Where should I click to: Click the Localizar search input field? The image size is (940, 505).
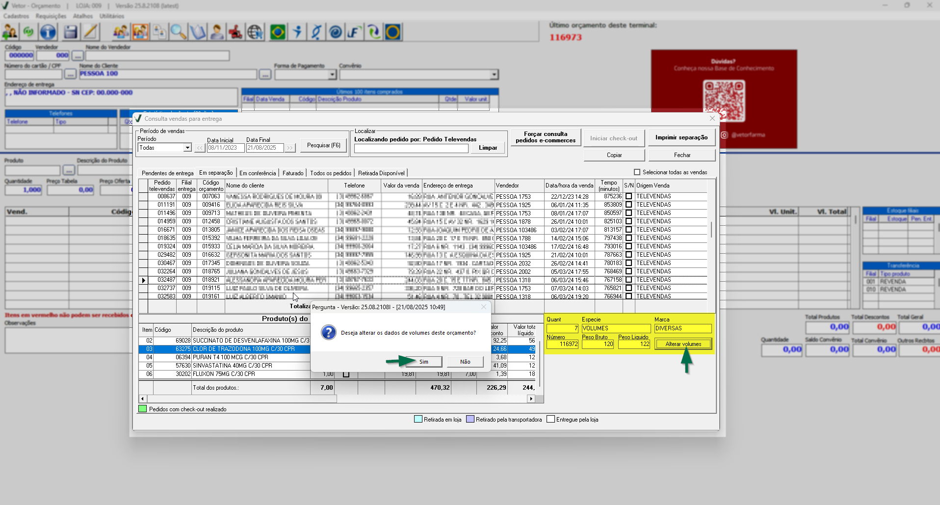411,148
